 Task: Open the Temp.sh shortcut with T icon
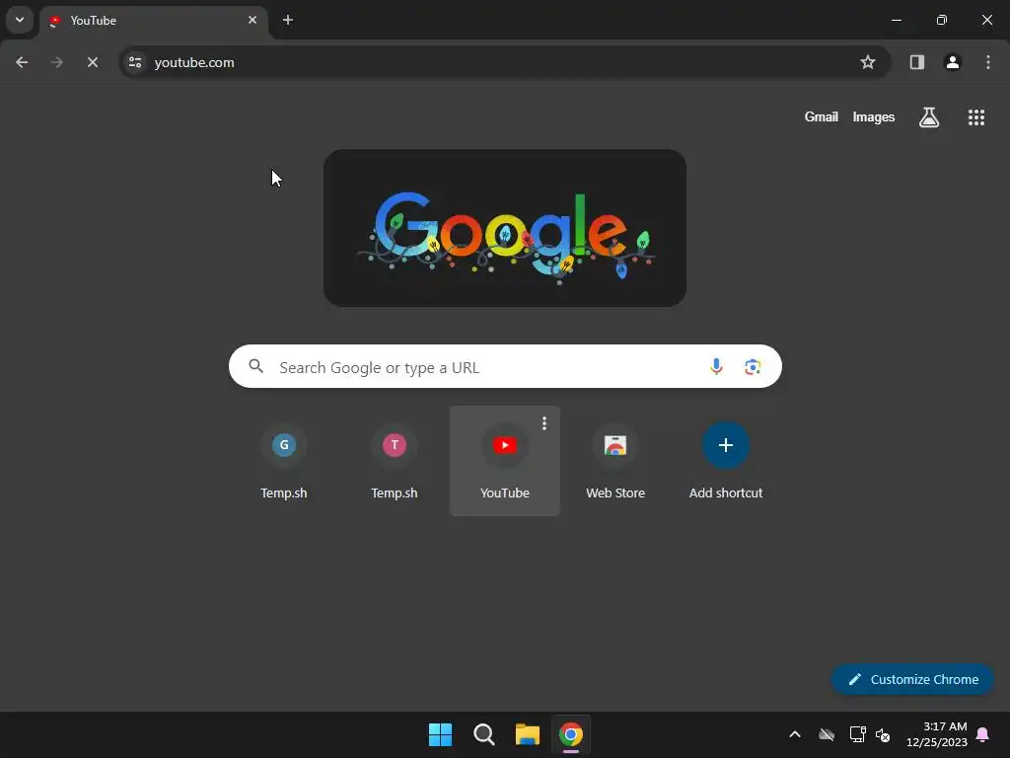(x=395, y=461)
